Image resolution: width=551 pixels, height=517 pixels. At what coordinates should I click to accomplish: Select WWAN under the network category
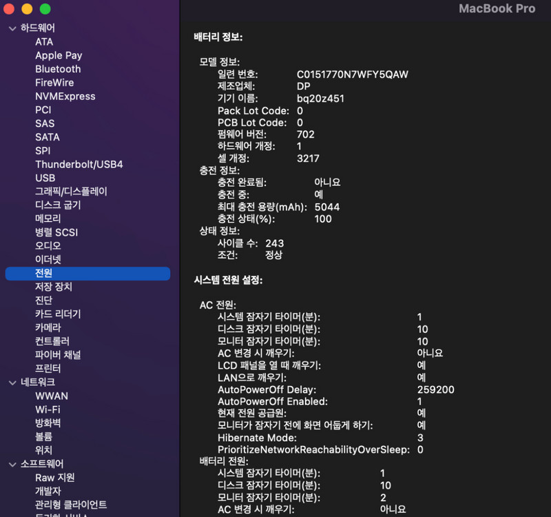[52, 396]
